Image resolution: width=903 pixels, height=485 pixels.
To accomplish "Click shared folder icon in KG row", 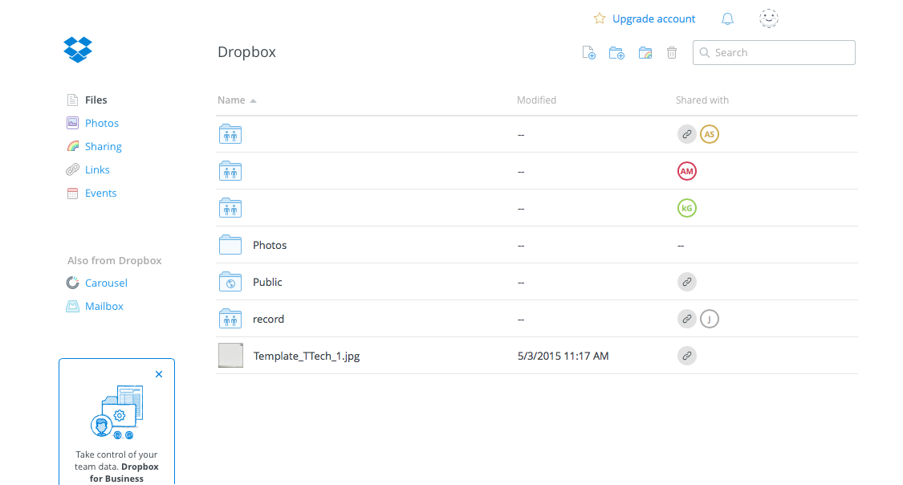I will coord(230,208).
